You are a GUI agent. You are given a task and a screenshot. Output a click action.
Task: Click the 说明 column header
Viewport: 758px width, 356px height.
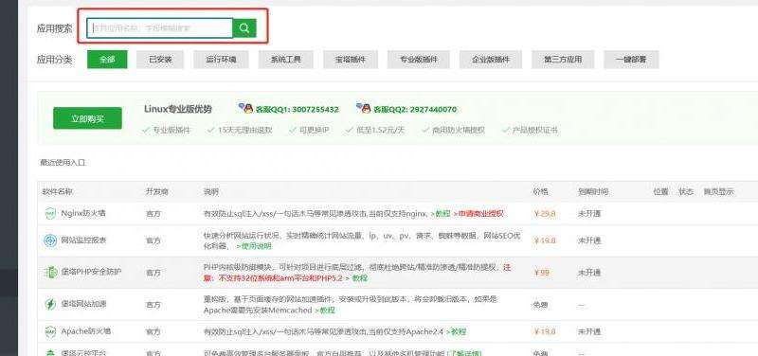point(210,192)
